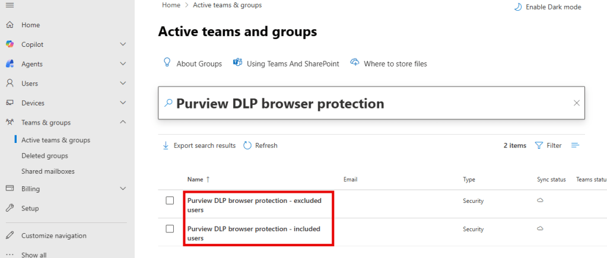Enable Dark mode

click(546, 7)
